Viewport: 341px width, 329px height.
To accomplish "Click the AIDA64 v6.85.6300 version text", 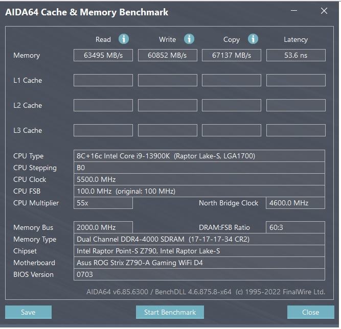I will coord(117,291).
